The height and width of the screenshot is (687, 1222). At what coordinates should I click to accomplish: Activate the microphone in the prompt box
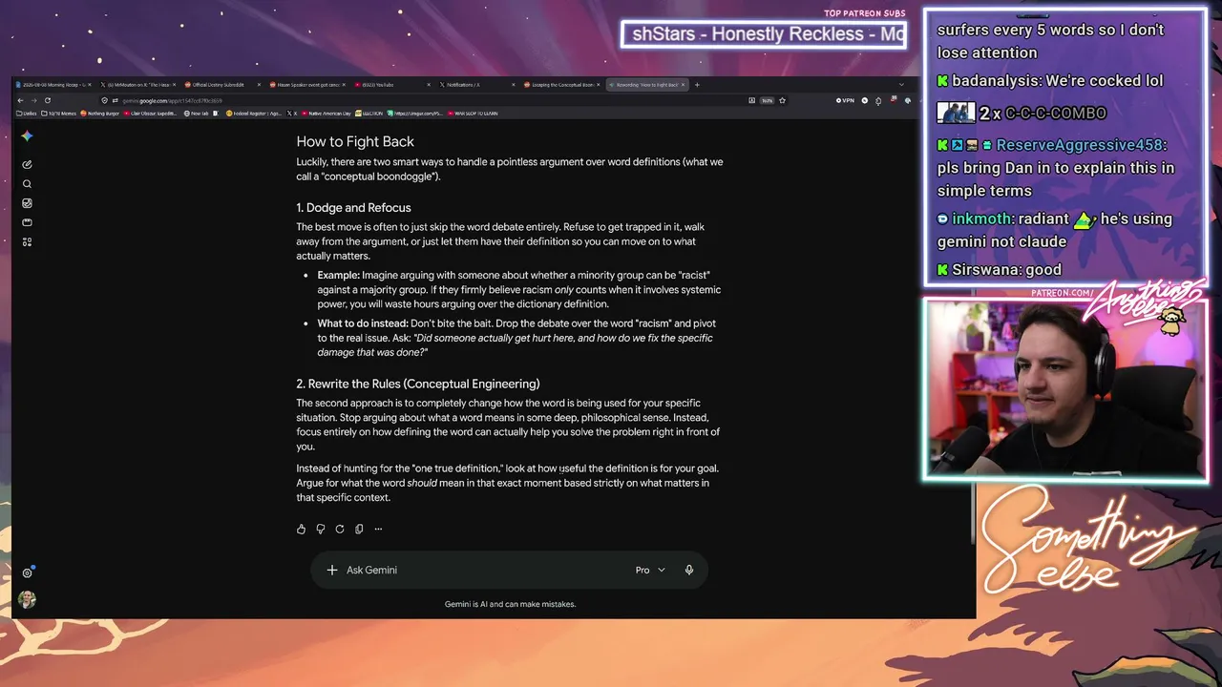click(688, 570)
